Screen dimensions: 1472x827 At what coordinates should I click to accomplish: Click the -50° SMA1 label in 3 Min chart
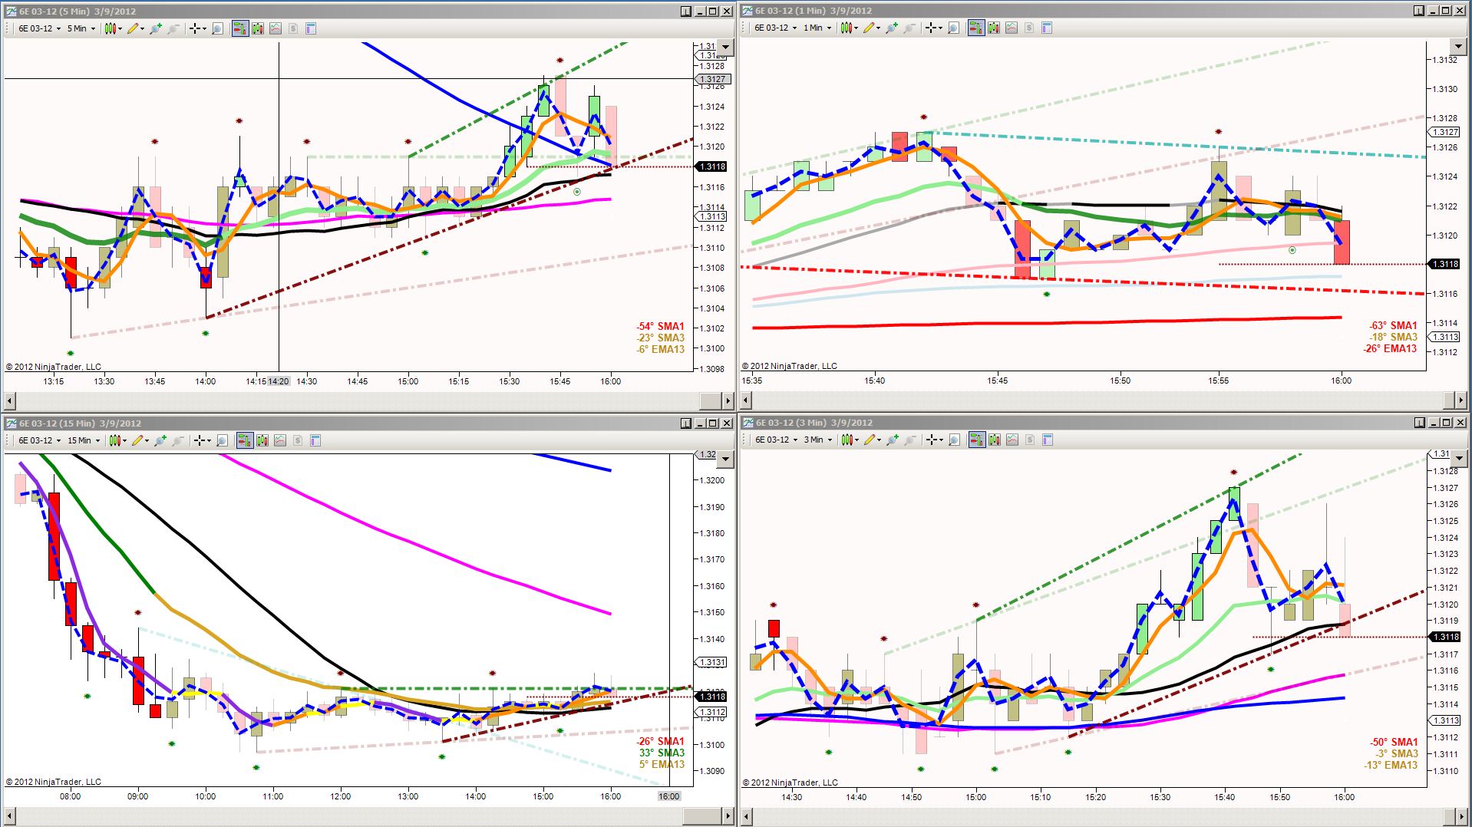coord(1394,742)
